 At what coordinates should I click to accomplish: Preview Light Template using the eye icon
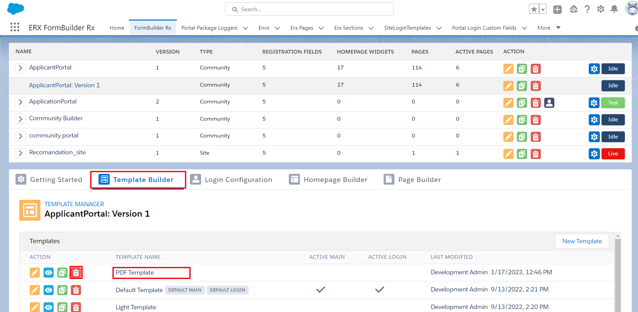coord(49,307)
